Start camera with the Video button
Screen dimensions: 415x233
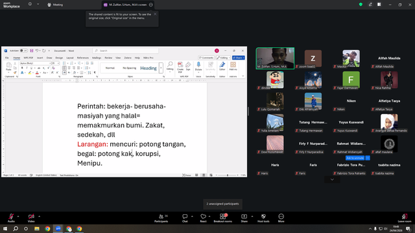31,218
